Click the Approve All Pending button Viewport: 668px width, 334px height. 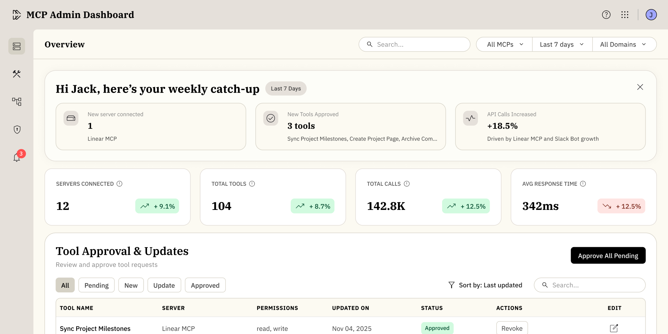608,256
